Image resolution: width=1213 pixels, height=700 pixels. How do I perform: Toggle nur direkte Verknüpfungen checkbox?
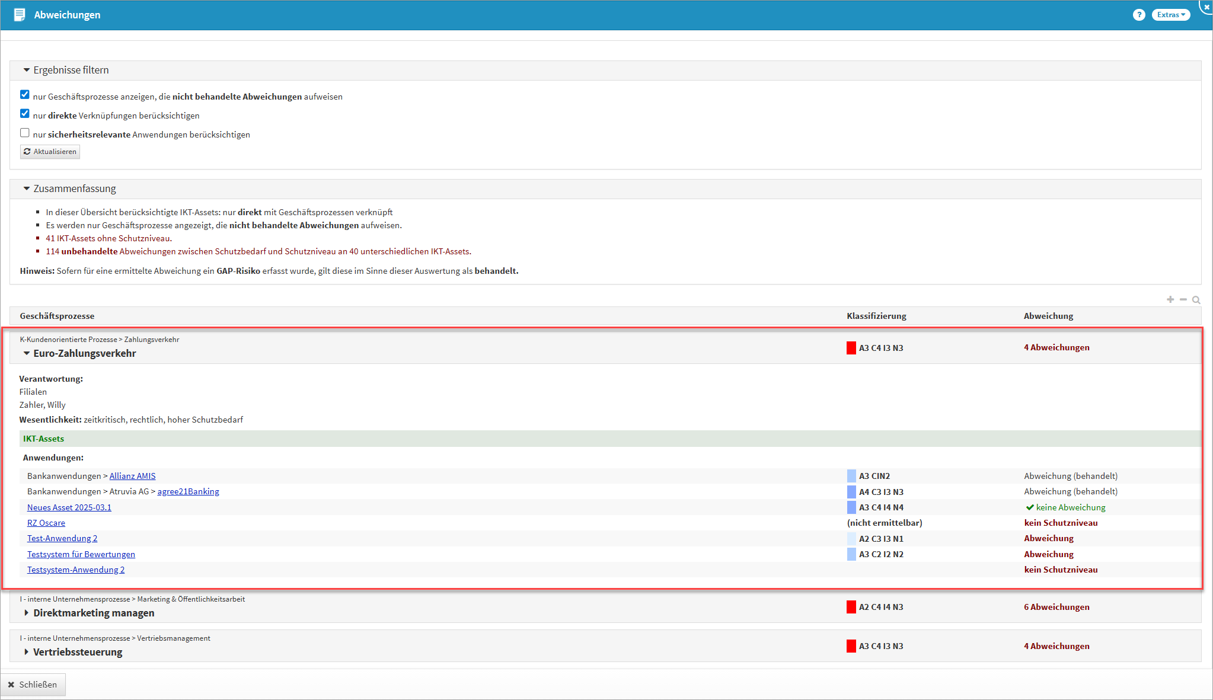[x=25, y=114]
